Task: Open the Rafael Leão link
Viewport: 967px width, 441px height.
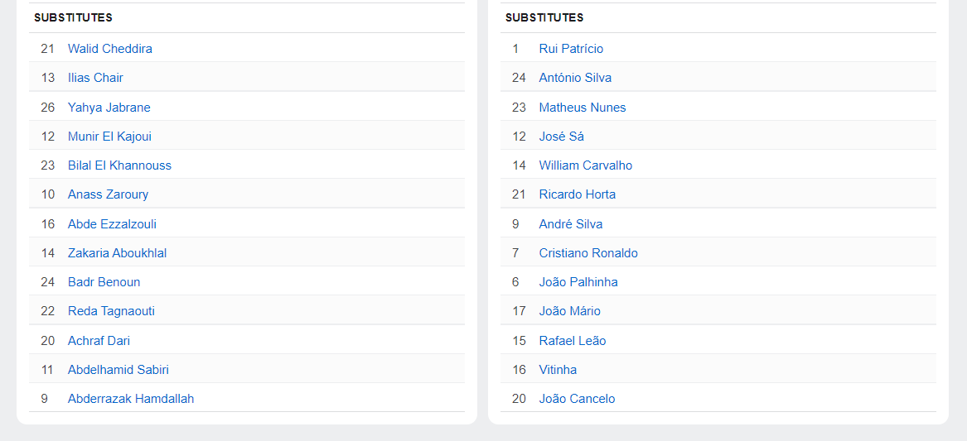Action: pyautogui.click(x=573, y=341)
